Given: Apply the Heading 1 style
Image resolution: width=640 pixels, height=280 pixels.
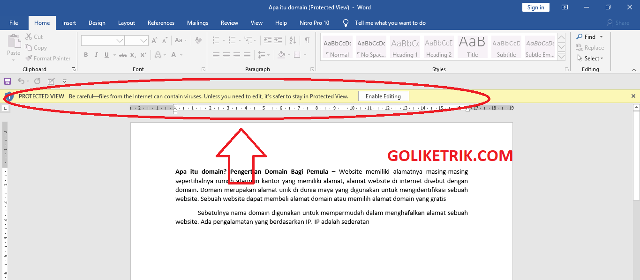Looking at the screenshot, I should point(405,47).
